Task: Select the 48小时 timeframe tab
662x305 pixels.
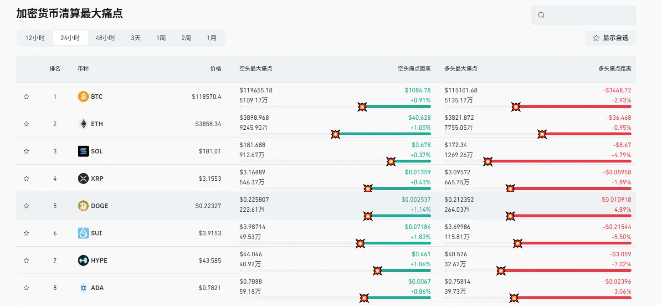Action: tap(105, 38)
